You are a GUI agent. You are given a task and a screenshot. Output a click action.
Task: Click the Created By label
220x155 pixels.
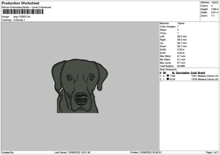pyautogui.click(x=8, y=152)
